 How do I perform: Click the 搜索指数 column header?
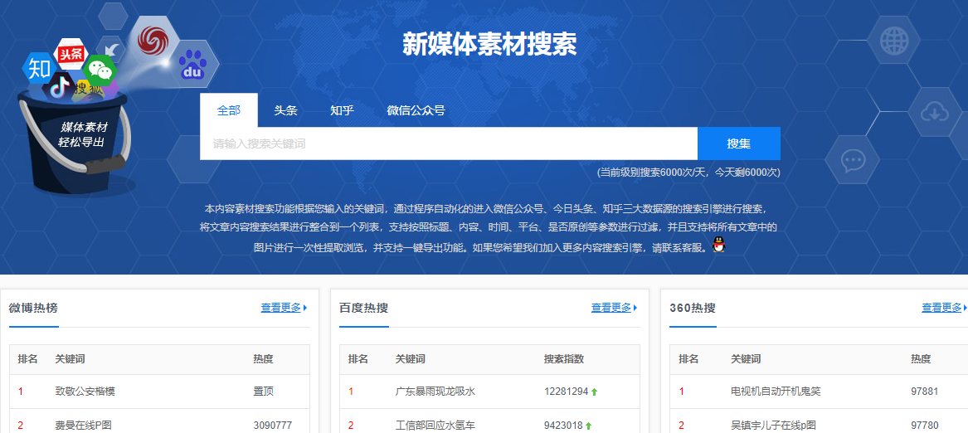point(564,359)
